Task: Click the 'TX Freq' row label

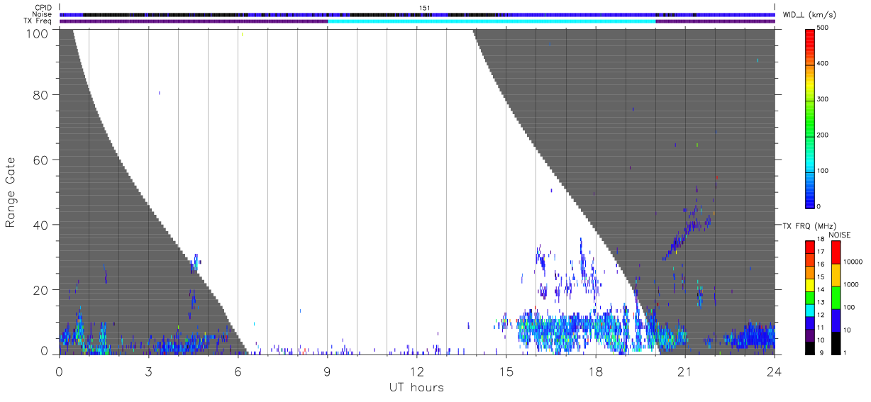Action: coord(38,21)
